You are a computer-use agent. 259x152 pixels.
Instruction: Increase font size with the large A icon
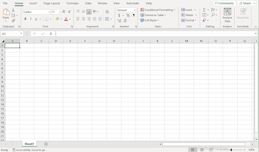[64, 12]
